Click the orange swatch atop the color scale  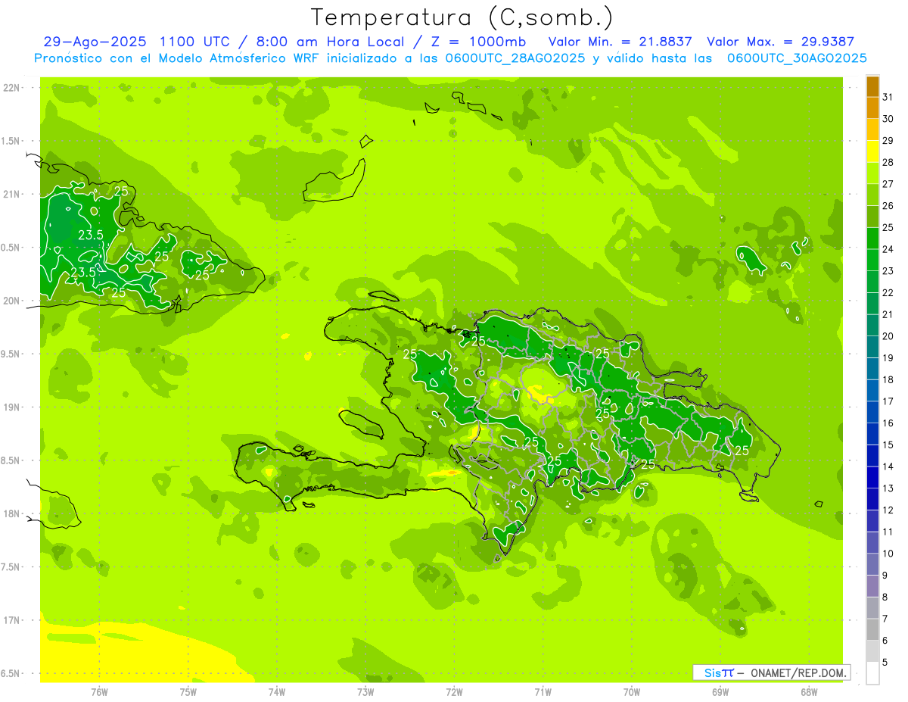tap(872, 86)
